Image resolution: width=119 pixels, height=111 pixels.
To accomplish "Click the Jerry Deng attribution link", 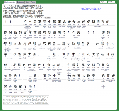I will 91,9.
